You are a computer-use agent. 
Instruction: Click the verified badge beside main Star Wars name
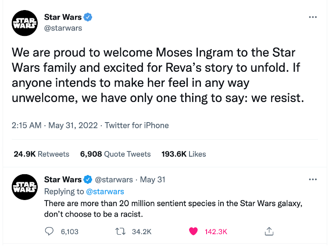88,17
